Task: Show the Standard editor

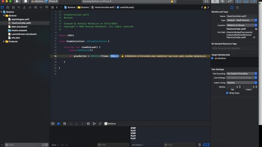Action: pyautogui.click(x=215, y=1)
